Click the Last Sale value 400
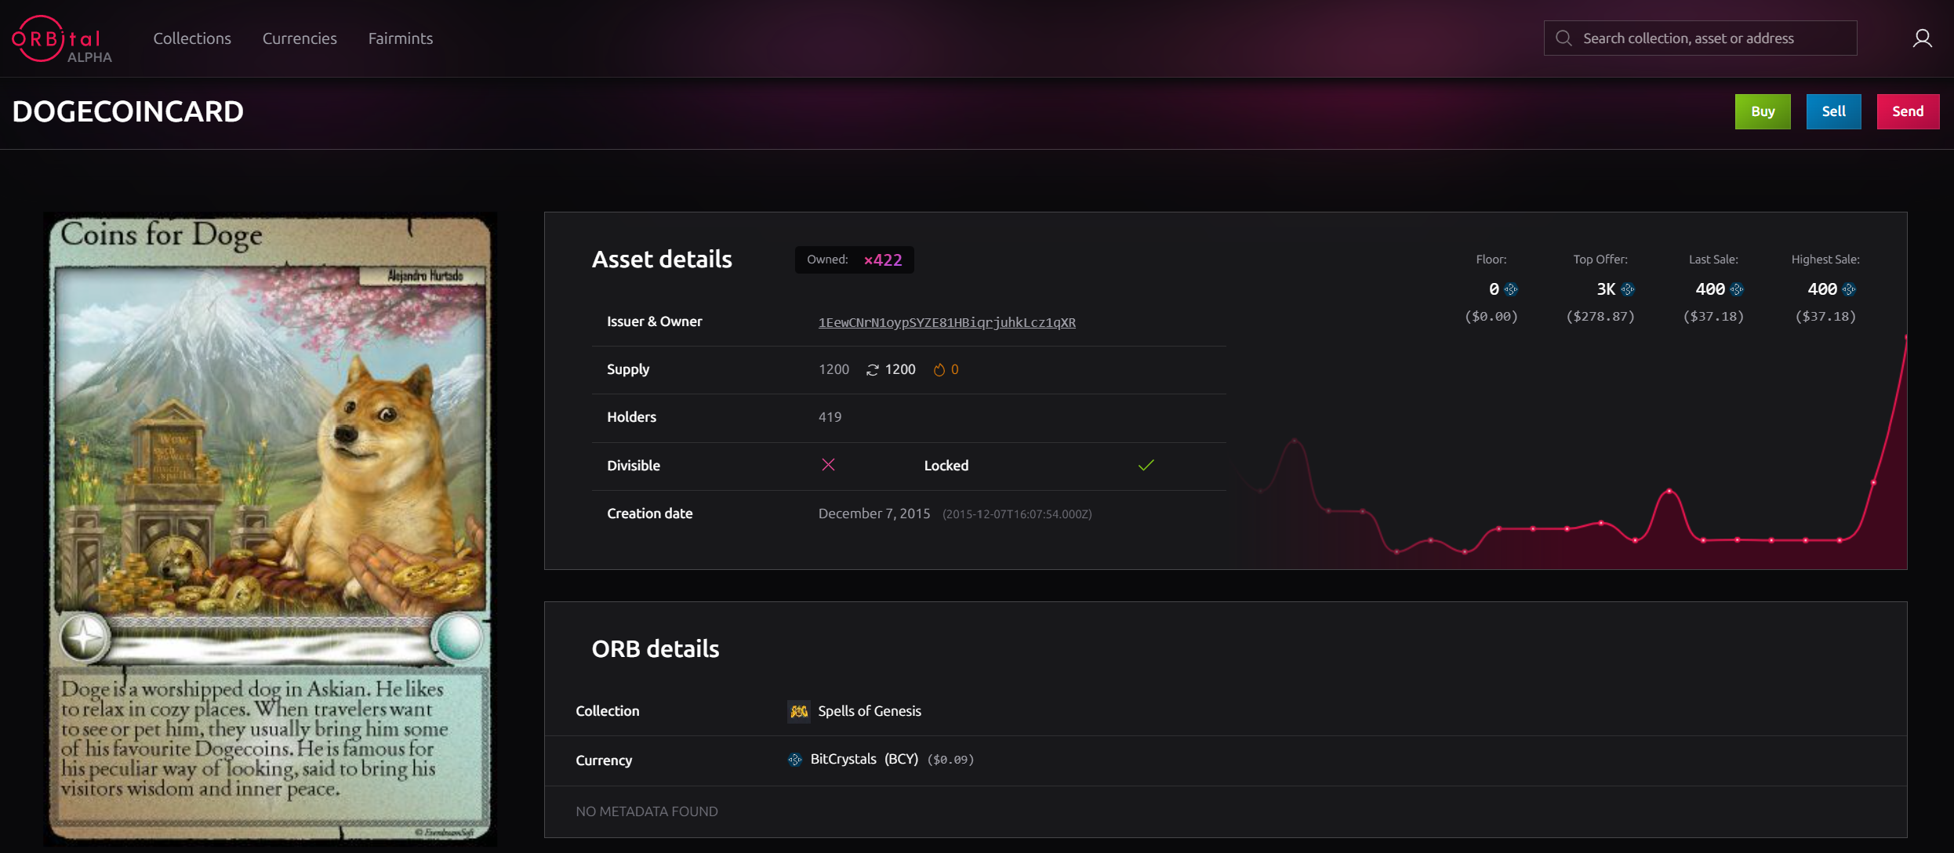The height and width of the screenshot is (853, 1954). pyautogui.click(x=1710, y=289)
